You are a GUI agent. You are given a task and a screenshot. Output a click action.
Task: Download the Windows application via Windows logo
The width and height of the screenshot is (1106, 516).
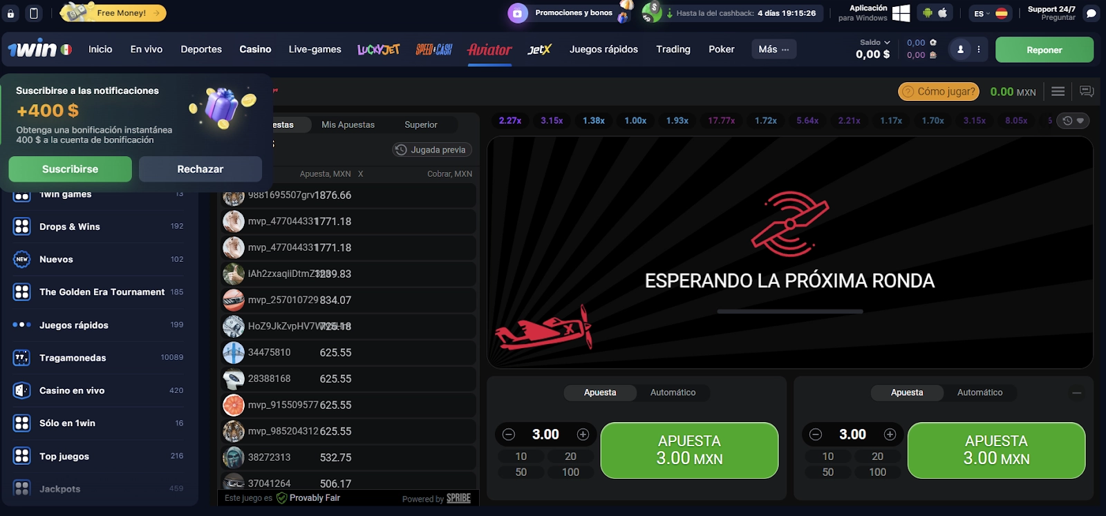coord(901,13)
